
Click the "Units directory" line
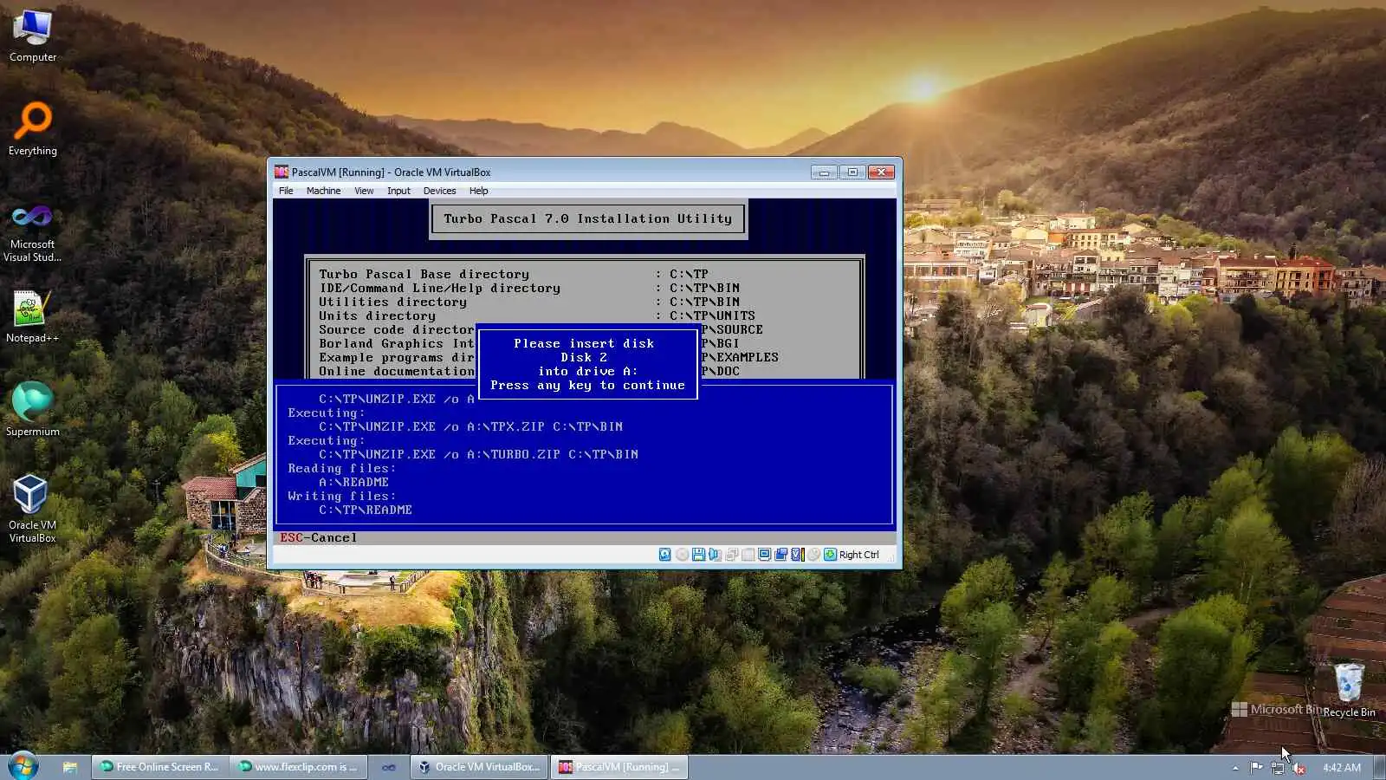(377, 315)
